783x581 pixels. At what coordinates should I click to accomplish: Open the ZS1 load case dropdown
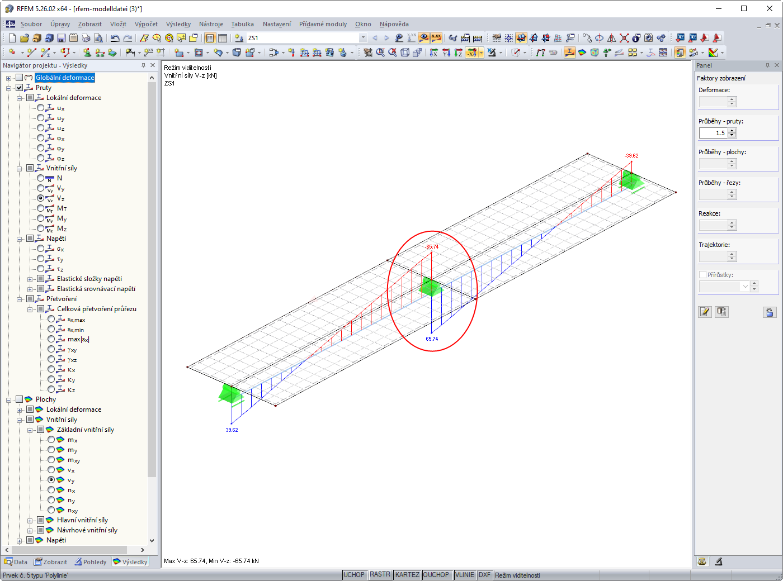pyautogui.click(x=363, y=38)
